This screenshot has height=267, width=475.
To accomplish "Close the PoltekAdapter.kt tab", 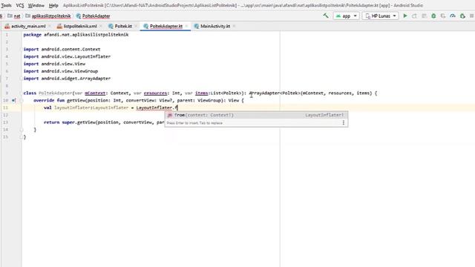I will pyautogui.click(x=186, y=27).
